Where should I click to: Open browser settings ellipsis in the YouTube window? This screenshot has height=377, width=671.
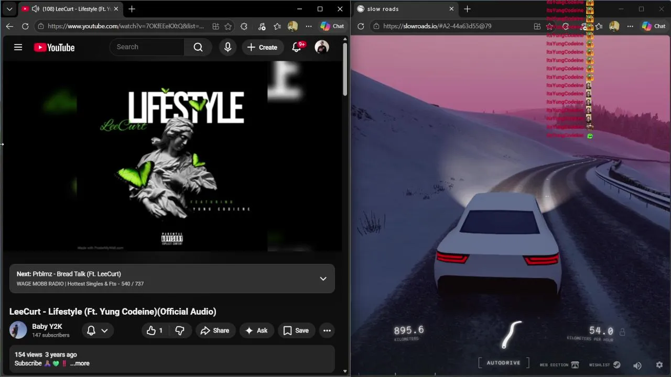(x=309, y=26)
